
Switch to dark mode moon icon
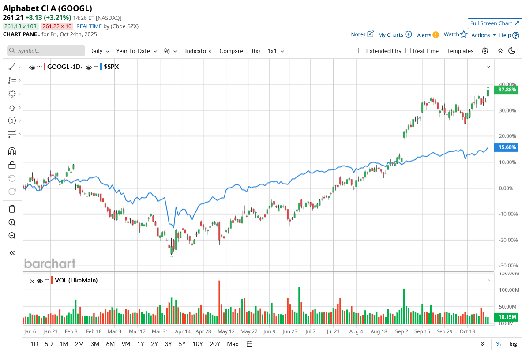pos(512,51)
